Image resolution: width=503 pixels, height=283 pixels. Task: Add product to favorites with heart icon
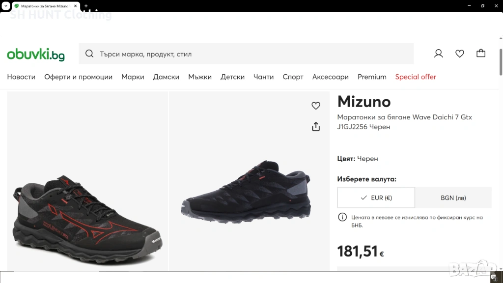click(316, 106)
